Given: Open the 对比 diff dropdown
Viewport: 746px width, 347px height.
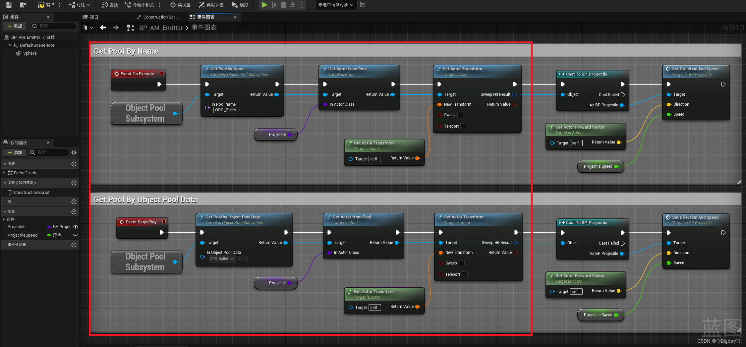Looking at the screenshot, I should point(79,5).
